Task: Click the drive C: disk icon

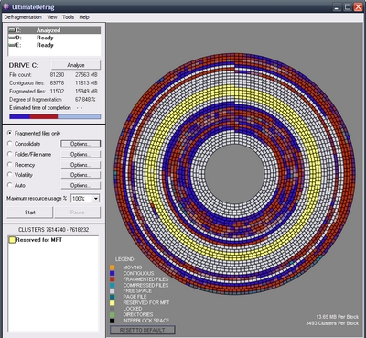Action: click(12, 30)
